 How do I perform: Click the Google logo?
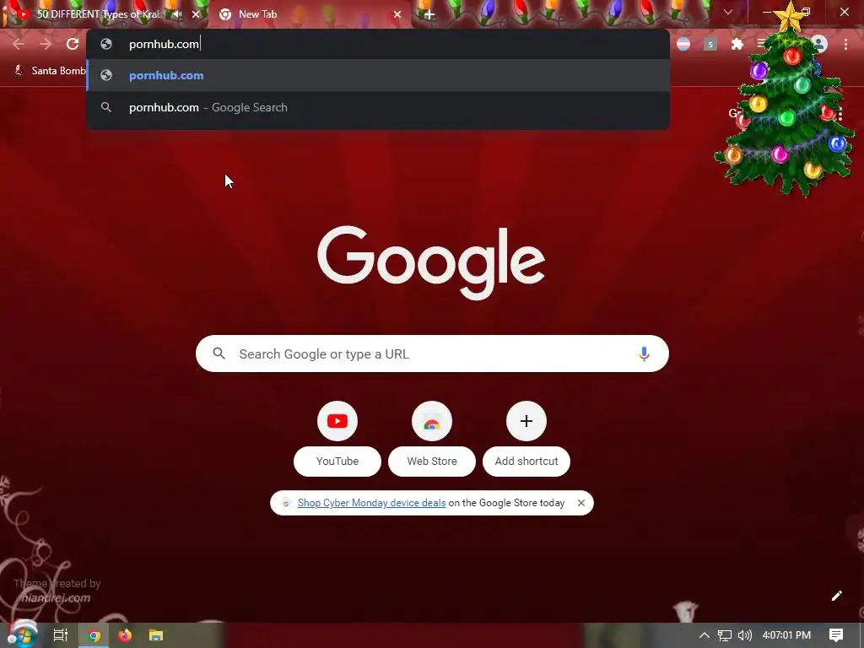[x=431, y=263]
